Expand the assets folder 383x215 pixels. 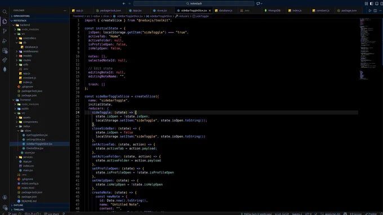click(x=39, y=118)
